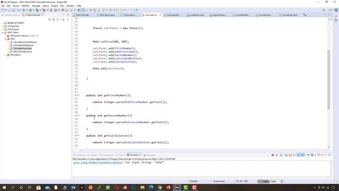Toggle Scroll Lock in Console toolbar
Screen dimensions: 339x191
point(290,155)
